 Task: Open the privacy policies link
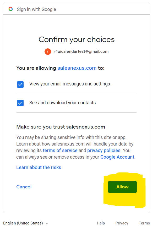tap(104, 151)
